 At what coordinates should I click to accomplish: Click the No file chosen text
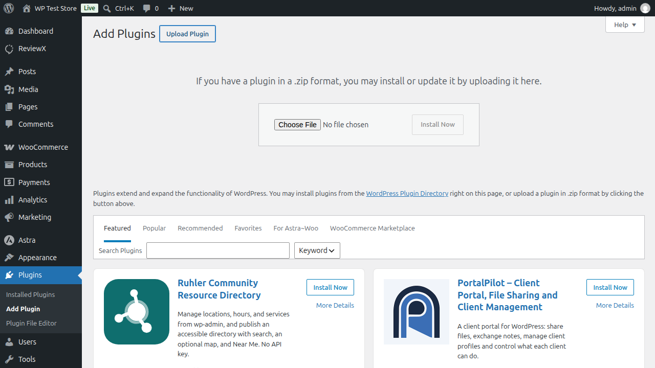tap(345, 125)
